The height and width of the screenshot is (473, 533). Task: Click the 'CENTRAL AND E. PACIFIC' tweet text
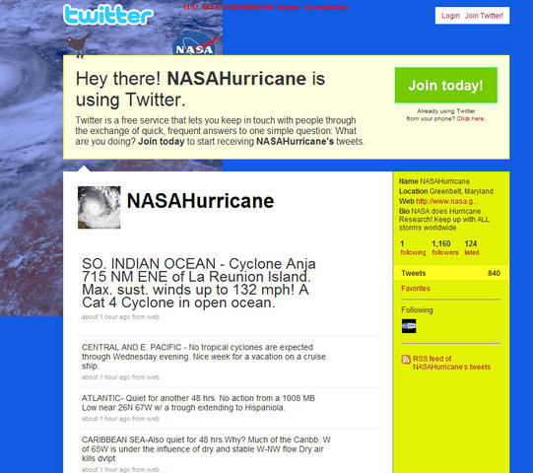(x=204, y=357)
